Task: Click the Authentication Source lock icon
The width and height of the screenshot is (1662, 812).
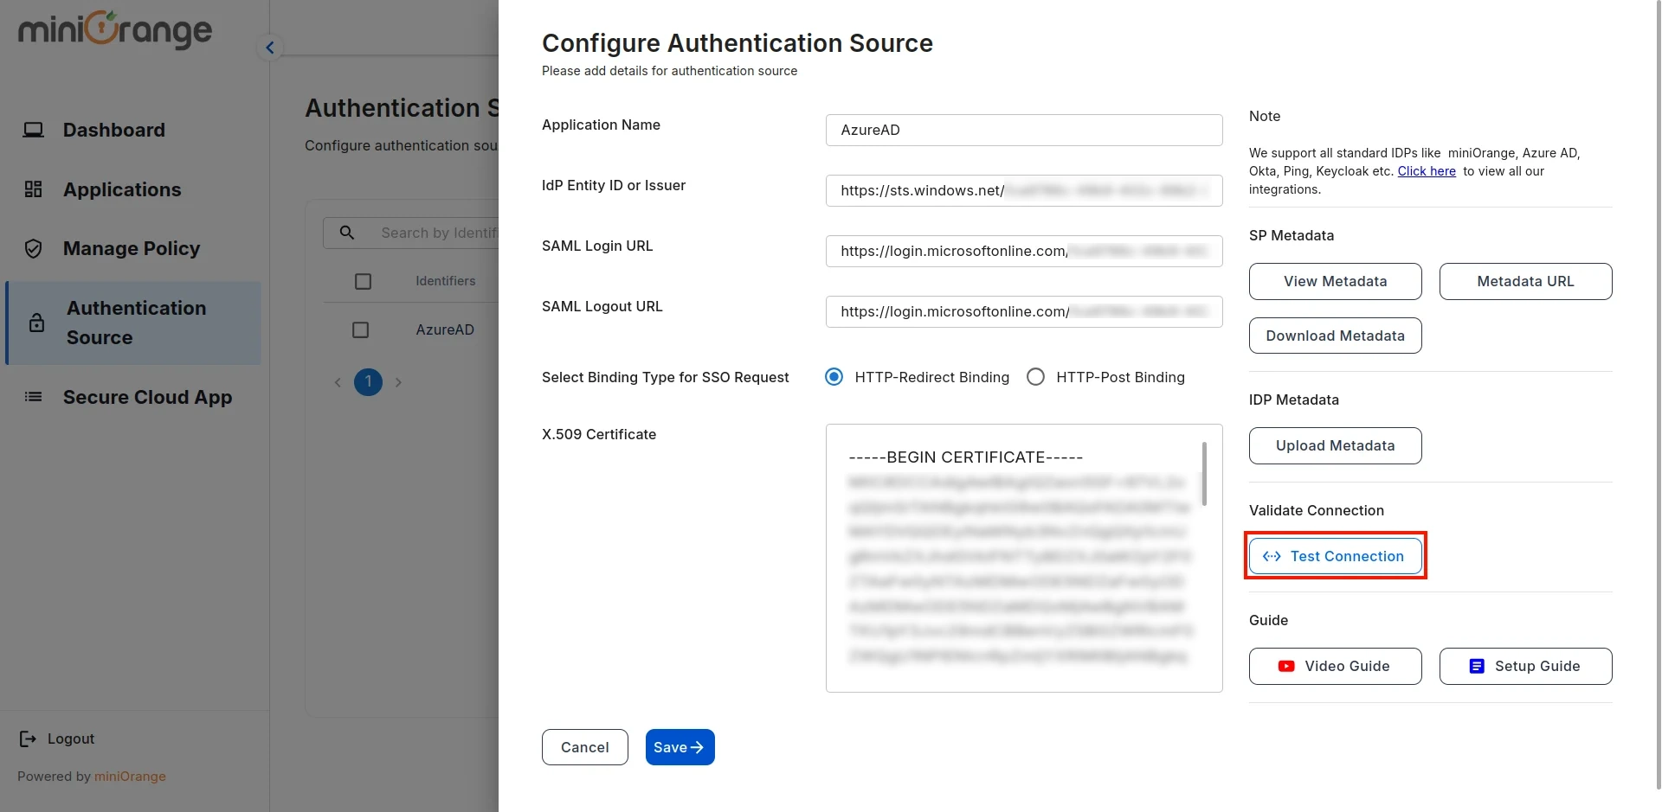Action: click(35, 323)
